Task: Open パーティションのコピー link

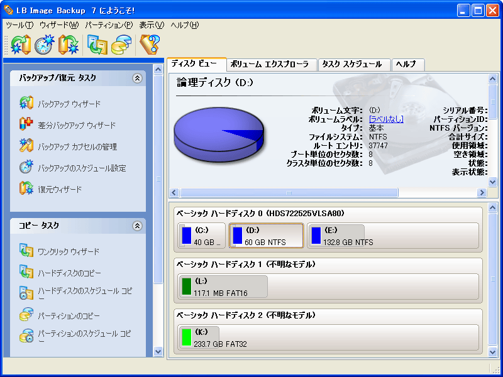Action: click(69, 316)
